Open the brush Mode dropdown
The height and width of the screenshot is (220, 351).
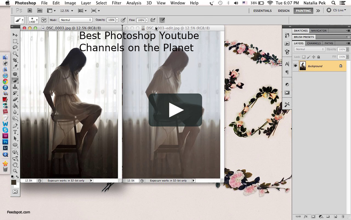point(76,20)
